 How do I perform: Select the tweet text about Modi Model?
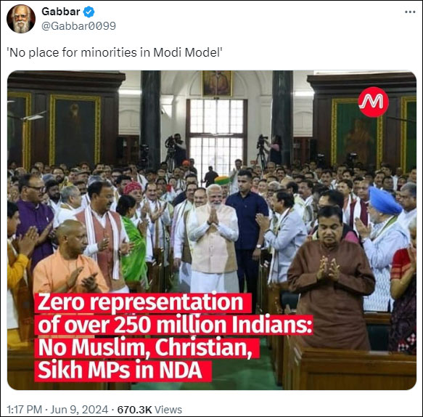tap(115, 52)
